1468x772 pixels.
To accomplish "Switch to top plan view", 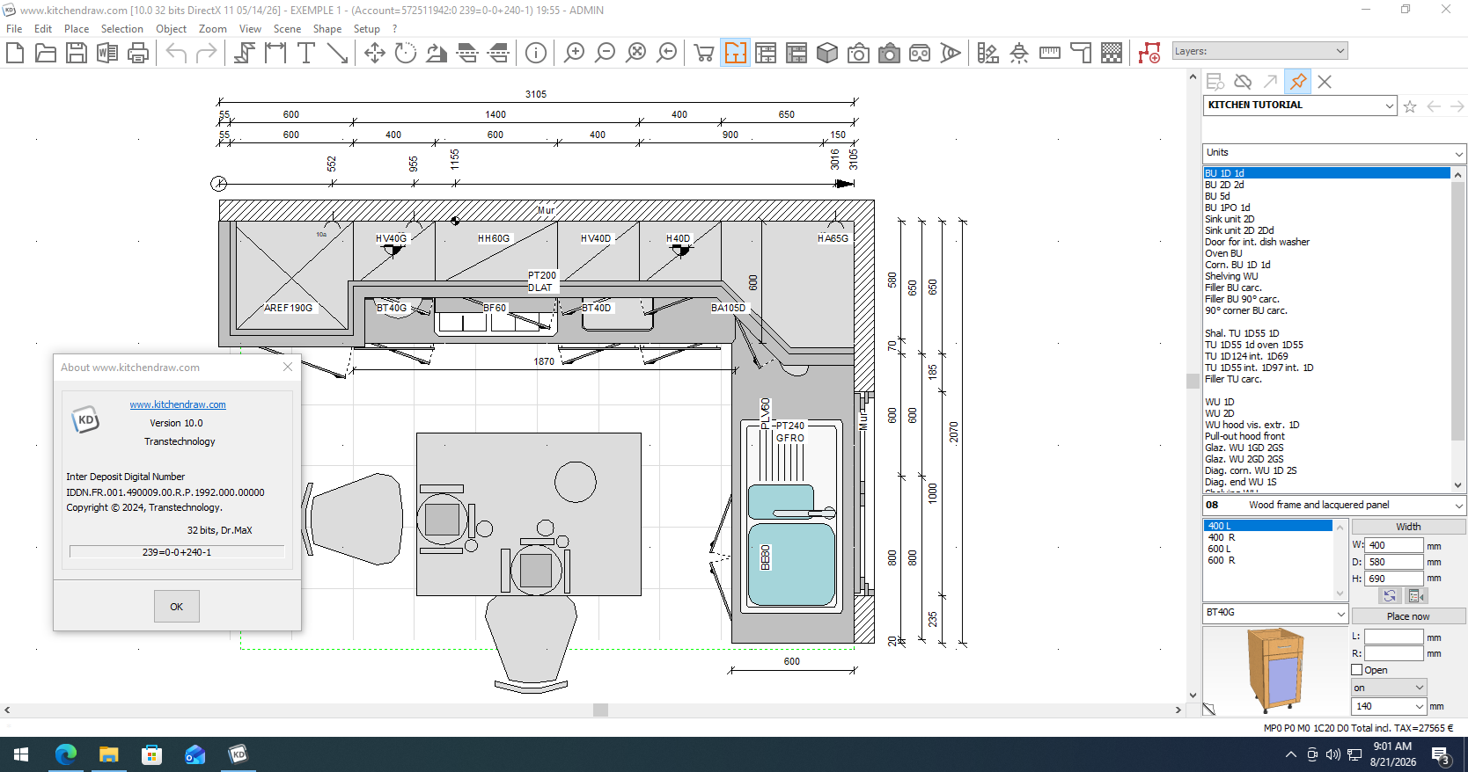I will pos(735,53).
